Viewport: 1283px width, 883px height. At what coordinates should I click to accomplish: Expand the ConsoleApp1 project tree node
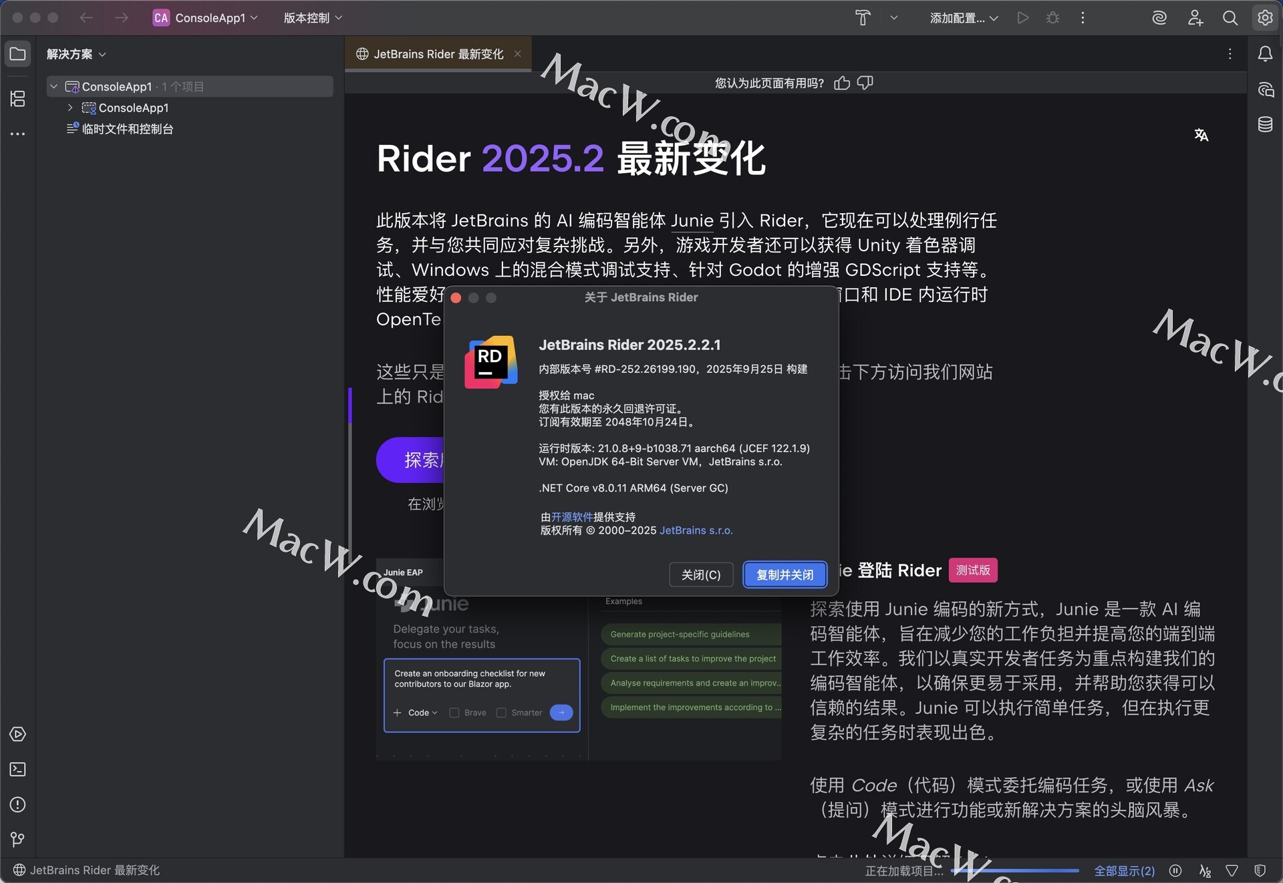click(x=70, y=108)
